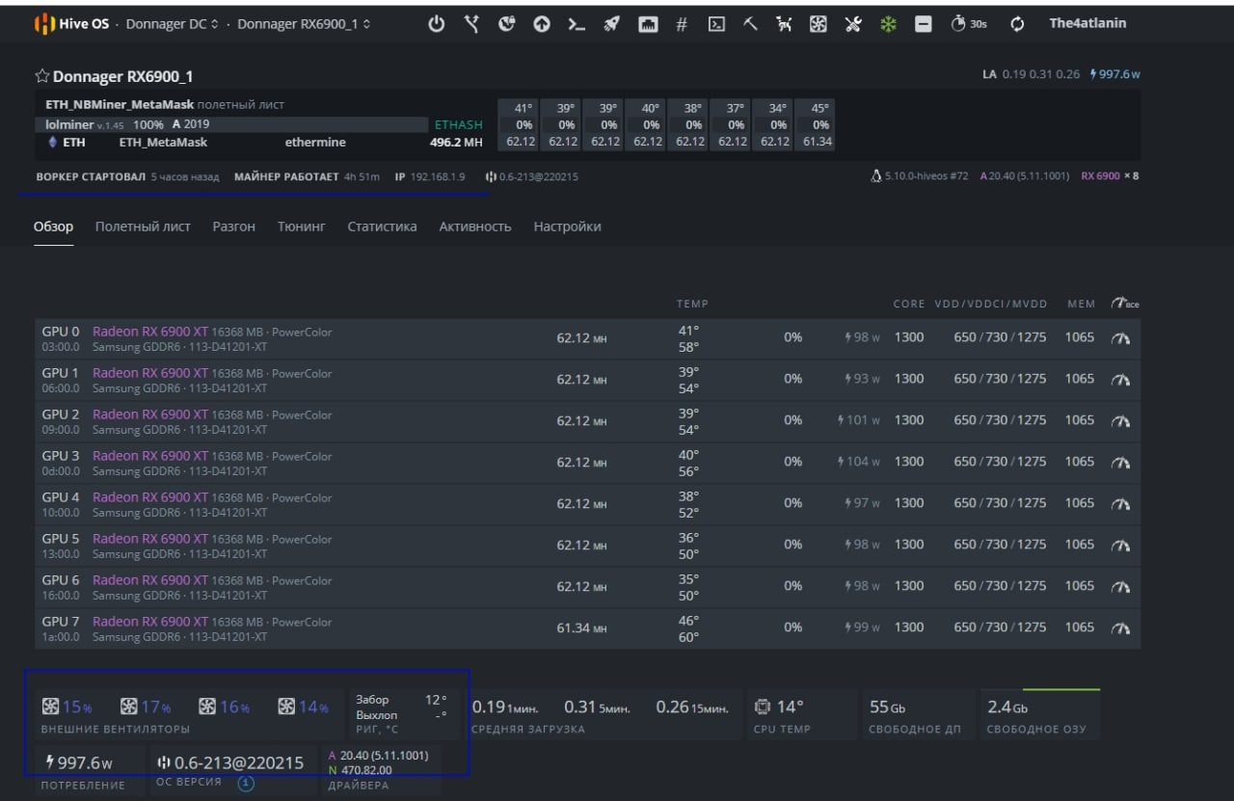Click the ethermine pool label

pyautogui.click(x=314, y=142)
